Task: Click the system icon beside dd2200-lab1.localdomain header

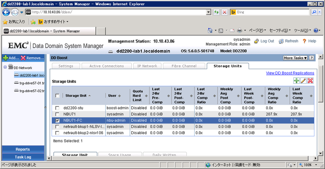Action: [110, 51]
